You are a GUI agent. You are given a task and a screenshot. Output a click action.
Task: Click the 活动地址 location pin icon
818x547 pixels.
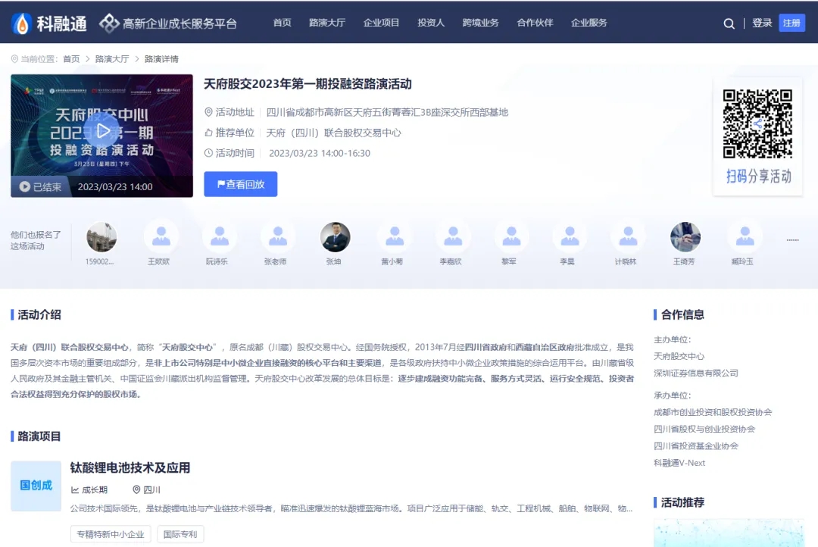coord(208,112)
